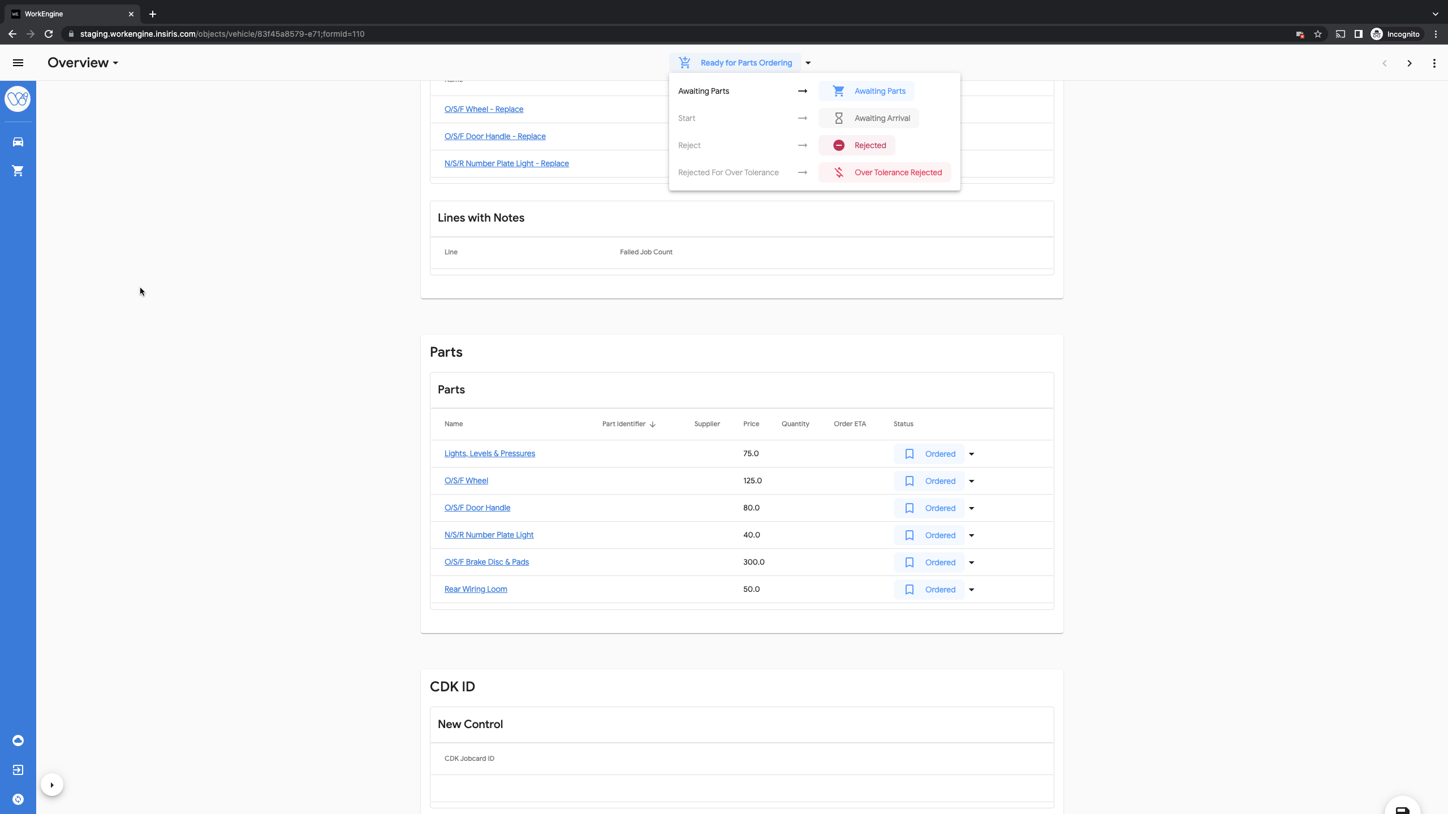Choose the Over Tolerance Rejected status option

point(885,172)
